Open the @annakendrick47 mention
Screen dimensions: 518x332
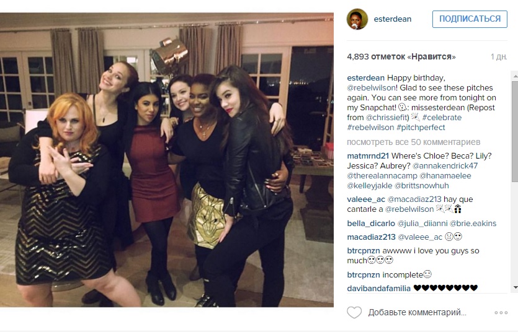[445, 165]
